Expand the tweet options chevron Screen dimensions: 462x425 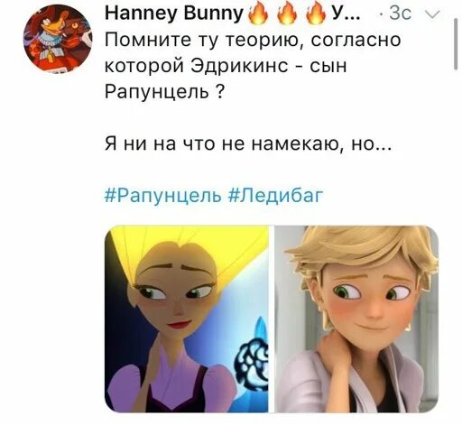(x=432, y=14)
